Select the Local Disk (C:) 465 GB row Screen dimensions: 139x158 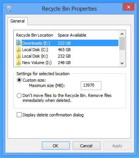(67, 50)
